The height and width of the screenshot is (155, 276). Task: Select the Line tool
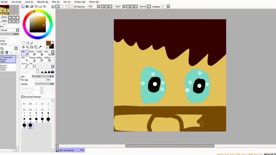tap(33, 65)
